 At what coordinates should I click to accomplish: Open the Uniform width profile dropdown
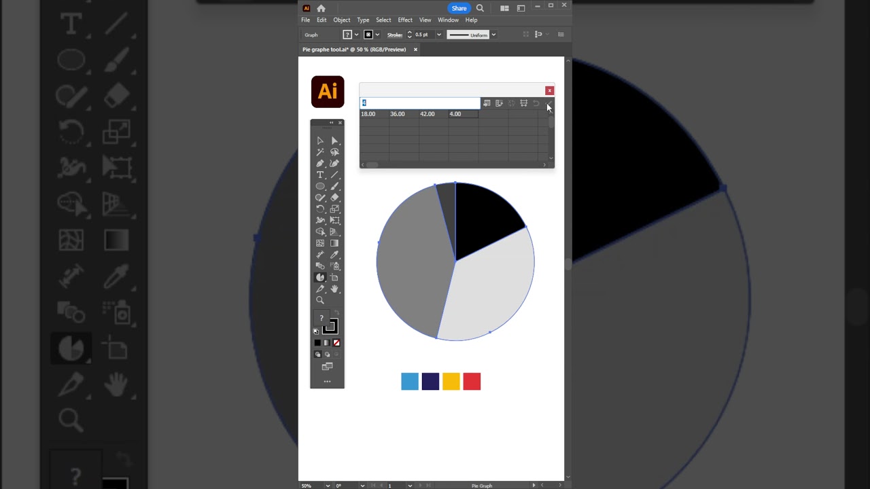[x=493, y=35]
